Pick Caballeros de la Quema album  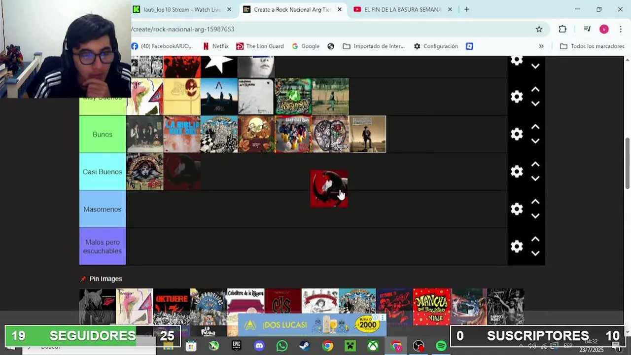tap(245, 301)
